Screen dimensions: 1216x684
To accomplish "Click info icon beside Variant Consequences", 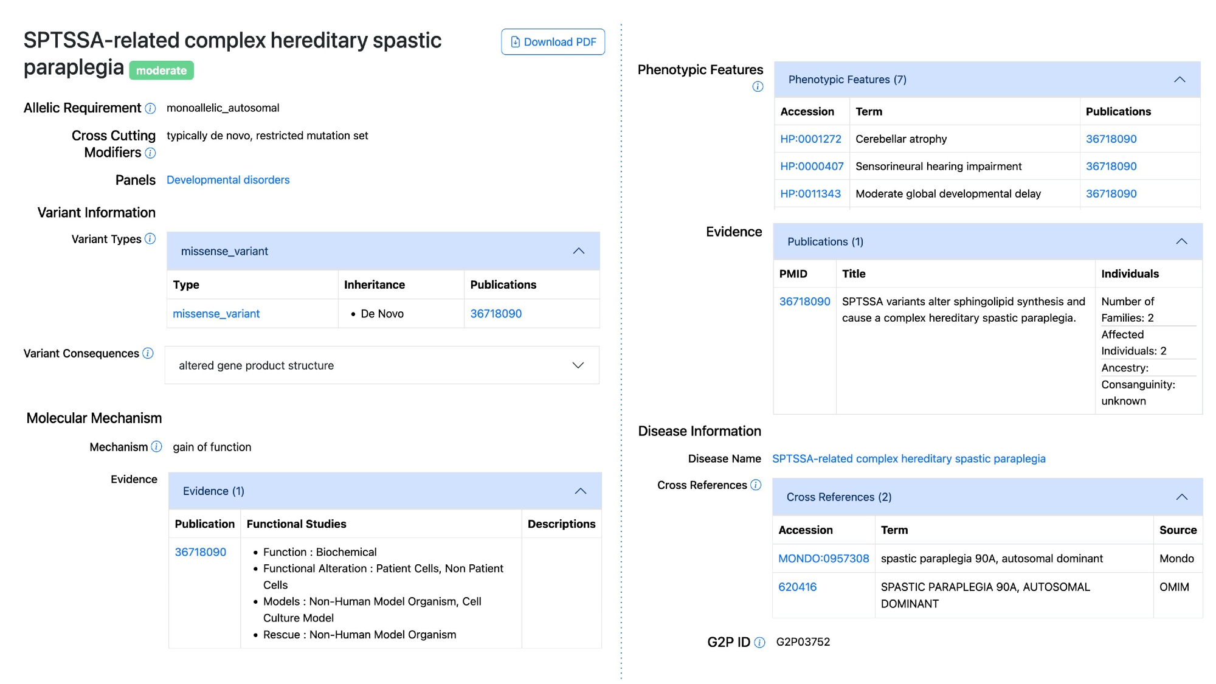I will pyautogui.click(x=148, y=353).
